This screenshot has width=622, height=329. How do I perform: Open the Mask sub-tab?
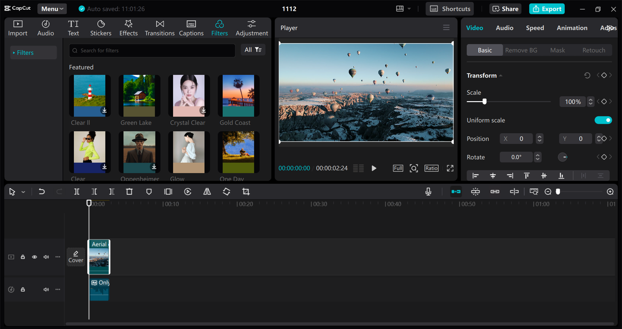tap(557, 50)
